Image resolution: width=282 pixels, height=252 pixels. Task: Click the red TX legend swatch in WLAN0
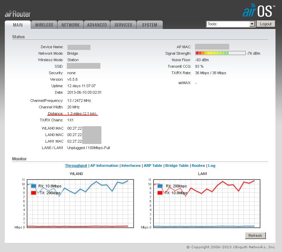[x=34, y=193]
